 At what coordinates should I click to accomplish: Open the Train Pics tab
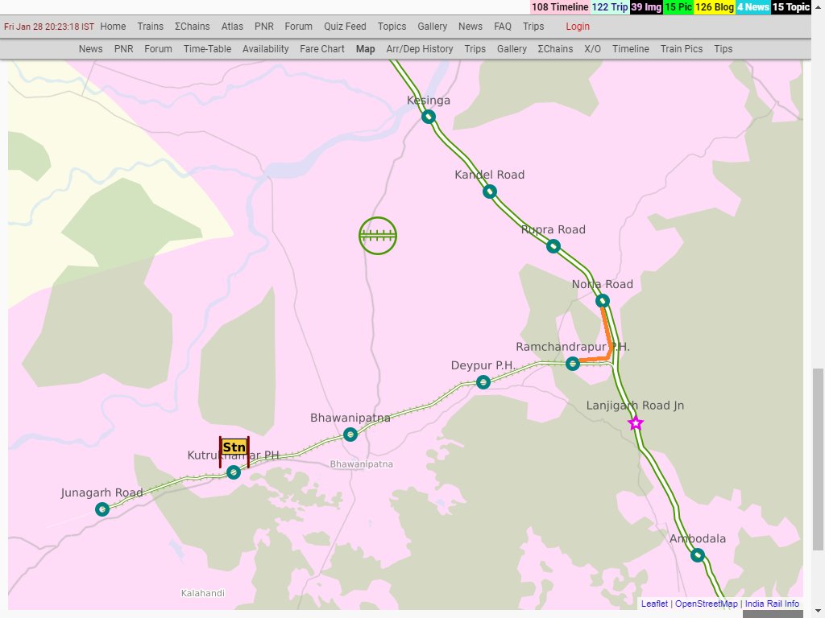pos(682,49)
